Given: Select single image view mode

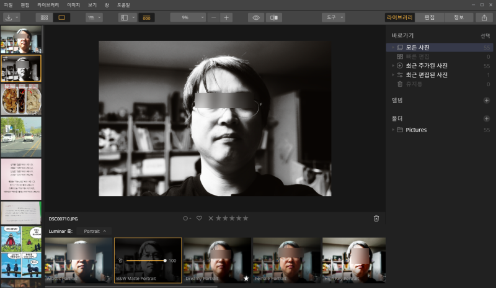Looking at the screenshot, I should pos(61,17).
